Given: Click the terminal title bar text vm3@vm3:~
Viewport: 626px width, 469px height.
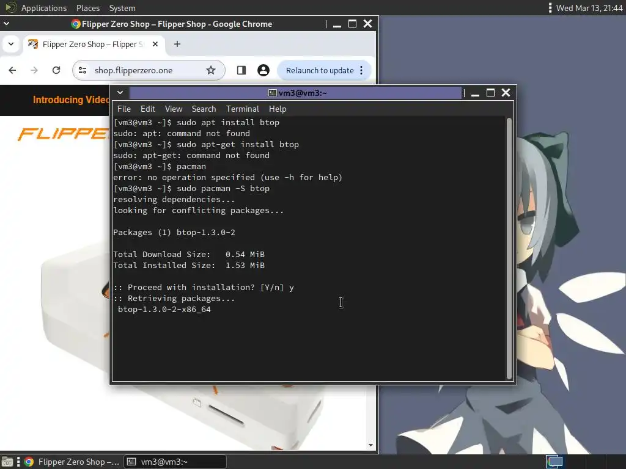Looking at the screenshot, I should tap(303, 93).
